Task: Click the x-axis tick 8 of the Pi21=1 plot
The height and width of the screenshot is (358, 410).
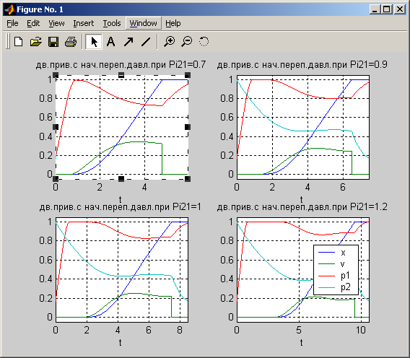Action: [x=180, y=330]
